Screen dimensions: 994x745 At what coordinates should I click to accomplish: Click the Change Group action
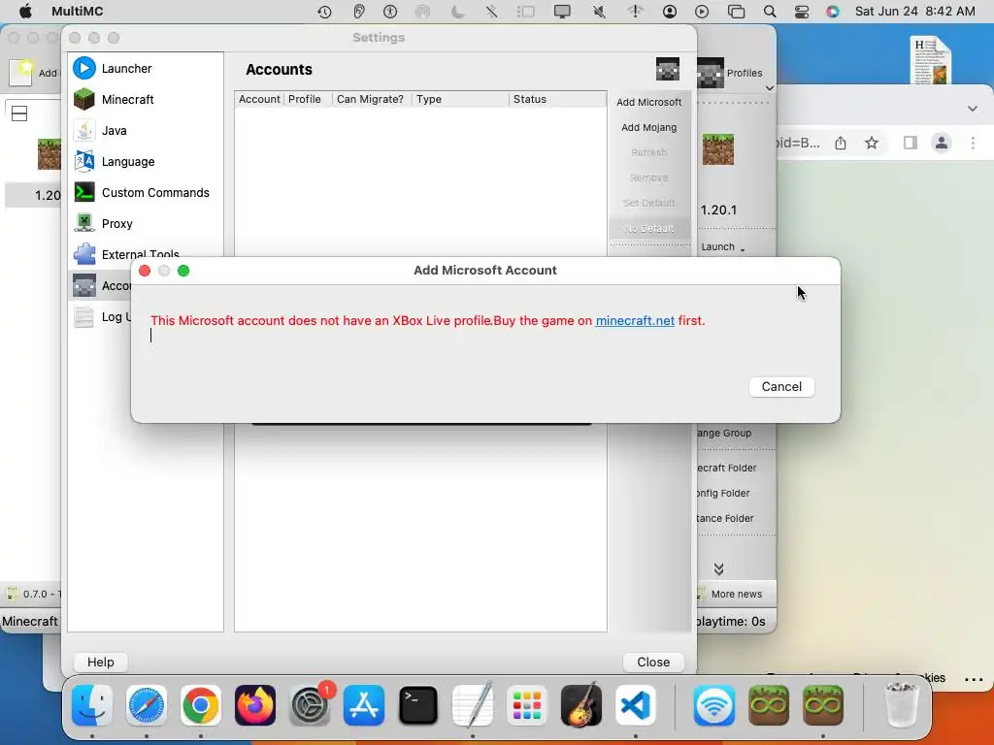(723, 433)
